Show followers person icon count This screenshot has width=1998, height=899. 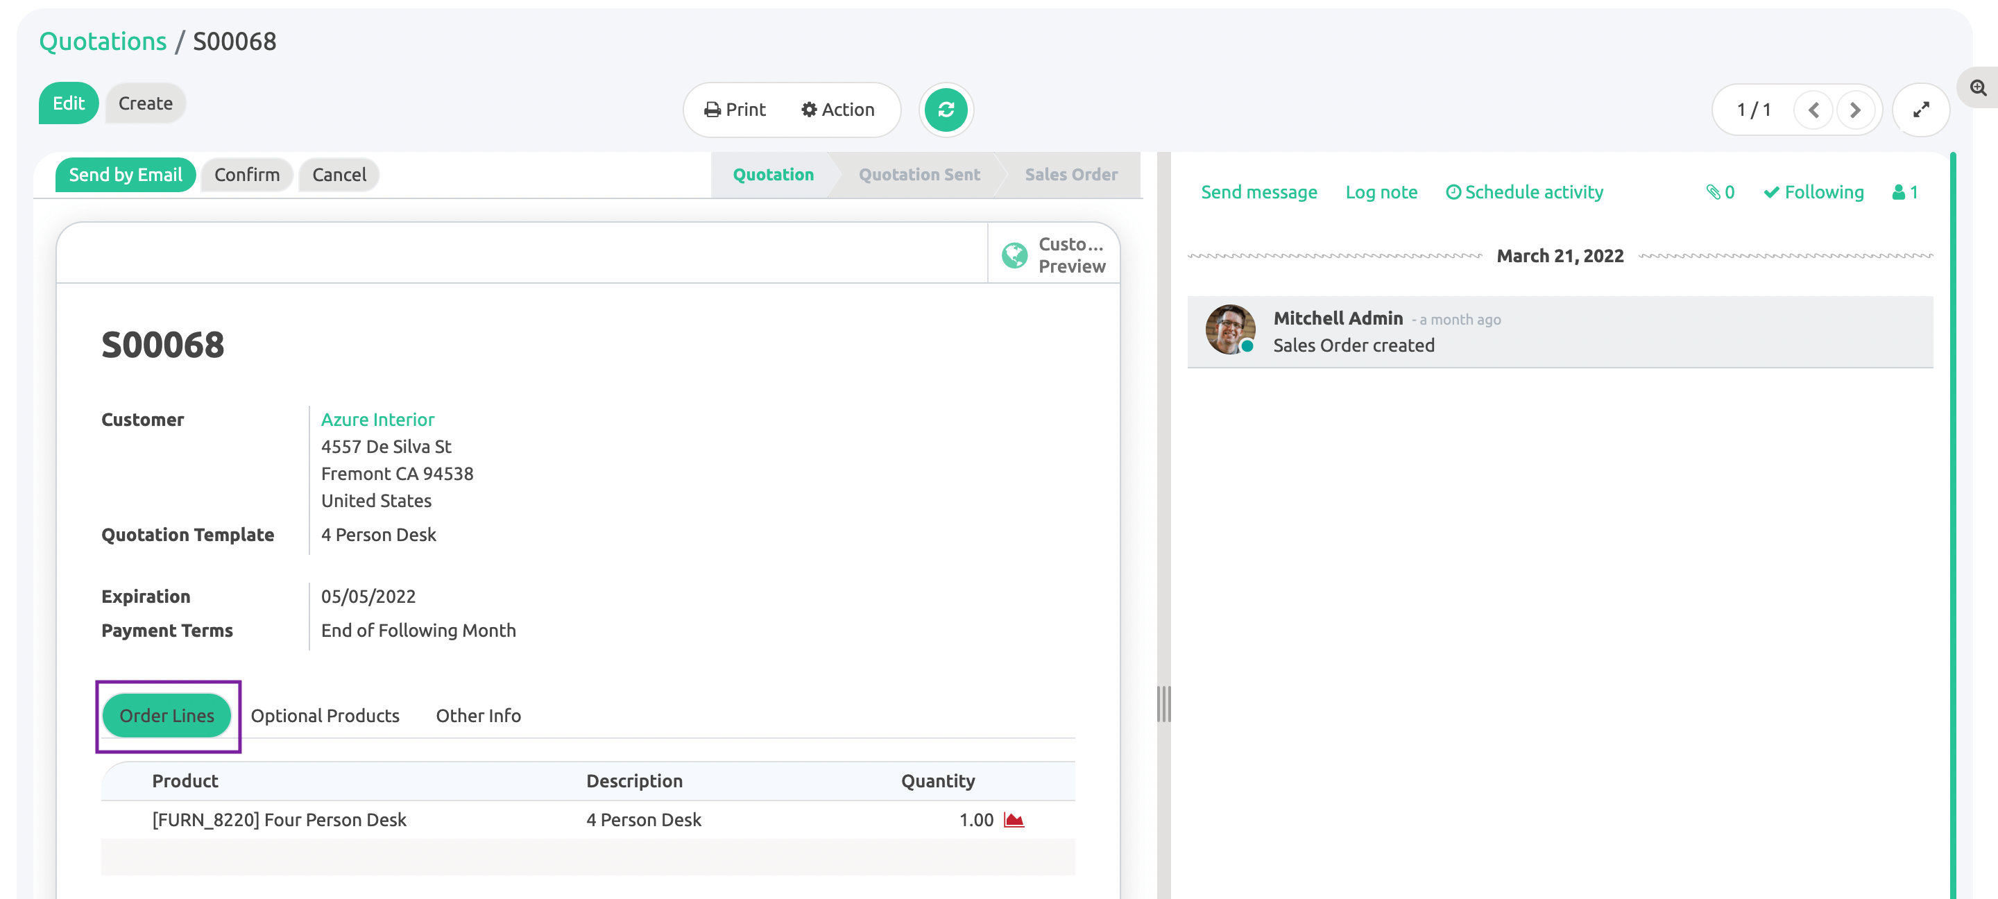coord(1904,192)
